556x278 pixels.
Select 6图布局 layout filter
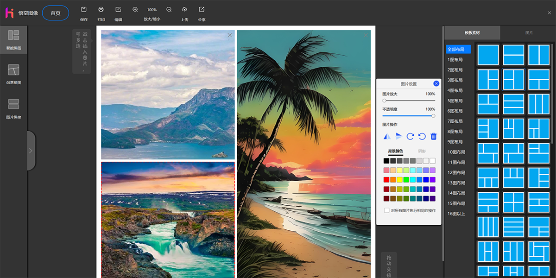point(456,111)
